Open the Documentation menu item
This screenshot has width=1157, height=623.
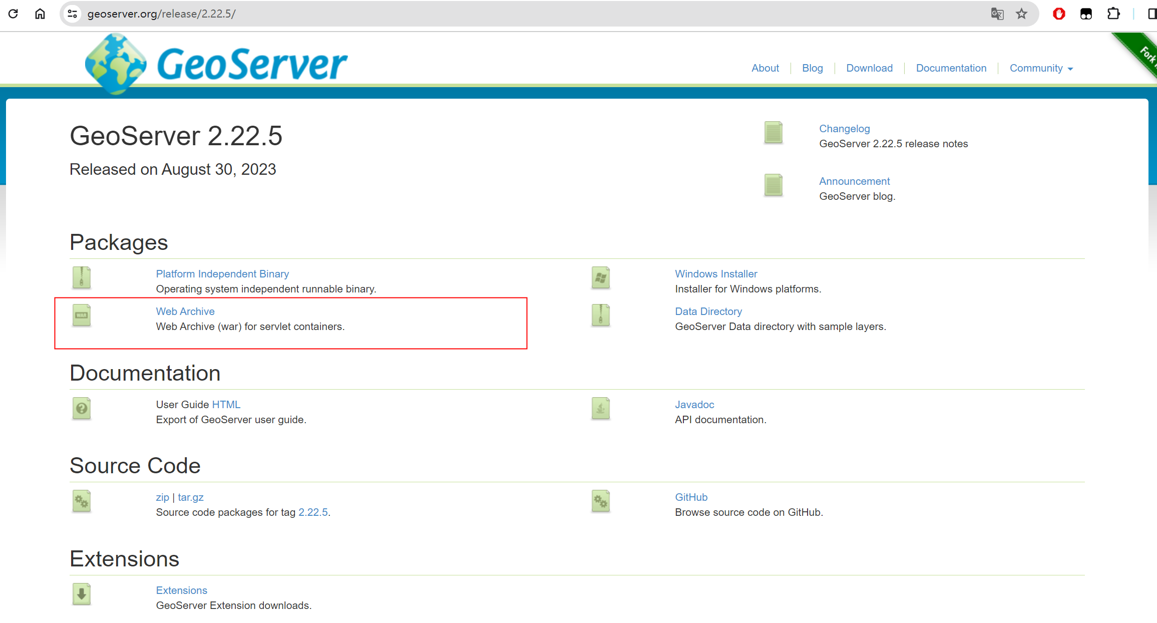pyautogui.click(x=951, y=68)
